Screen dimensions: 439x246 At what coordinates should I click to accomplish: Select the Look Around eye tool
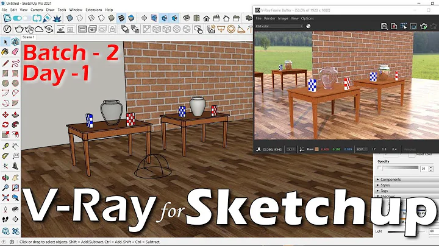pos(15,209)
